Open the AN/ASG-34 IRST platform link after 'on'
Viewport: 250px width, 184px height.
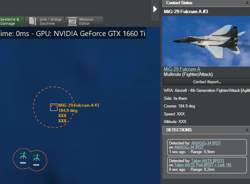(189, 147)
